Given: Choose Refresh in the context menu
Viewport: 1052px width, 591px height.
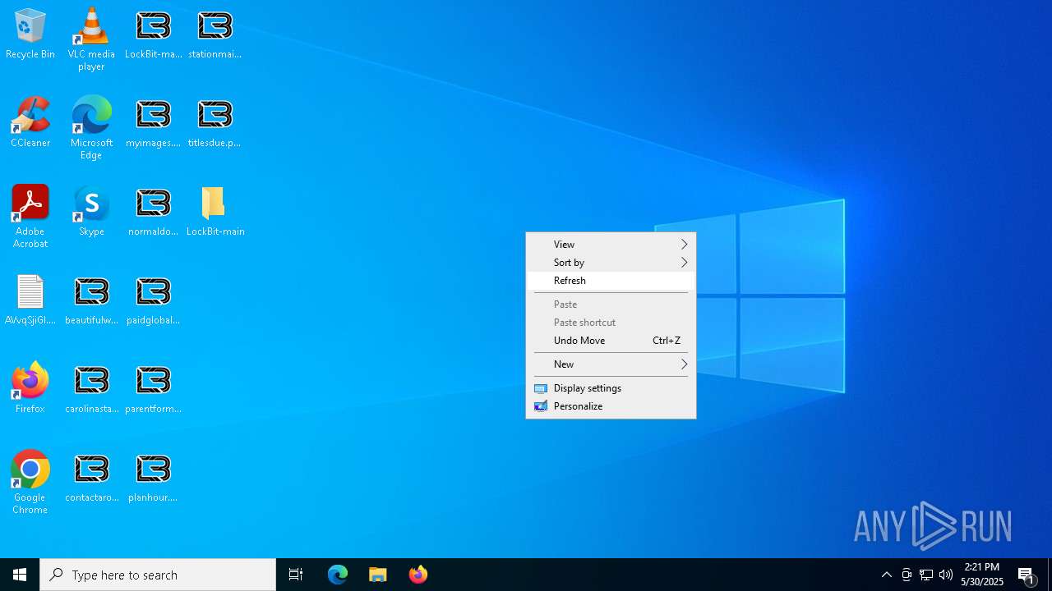Looking at the screenshot, I should point(611,281).
